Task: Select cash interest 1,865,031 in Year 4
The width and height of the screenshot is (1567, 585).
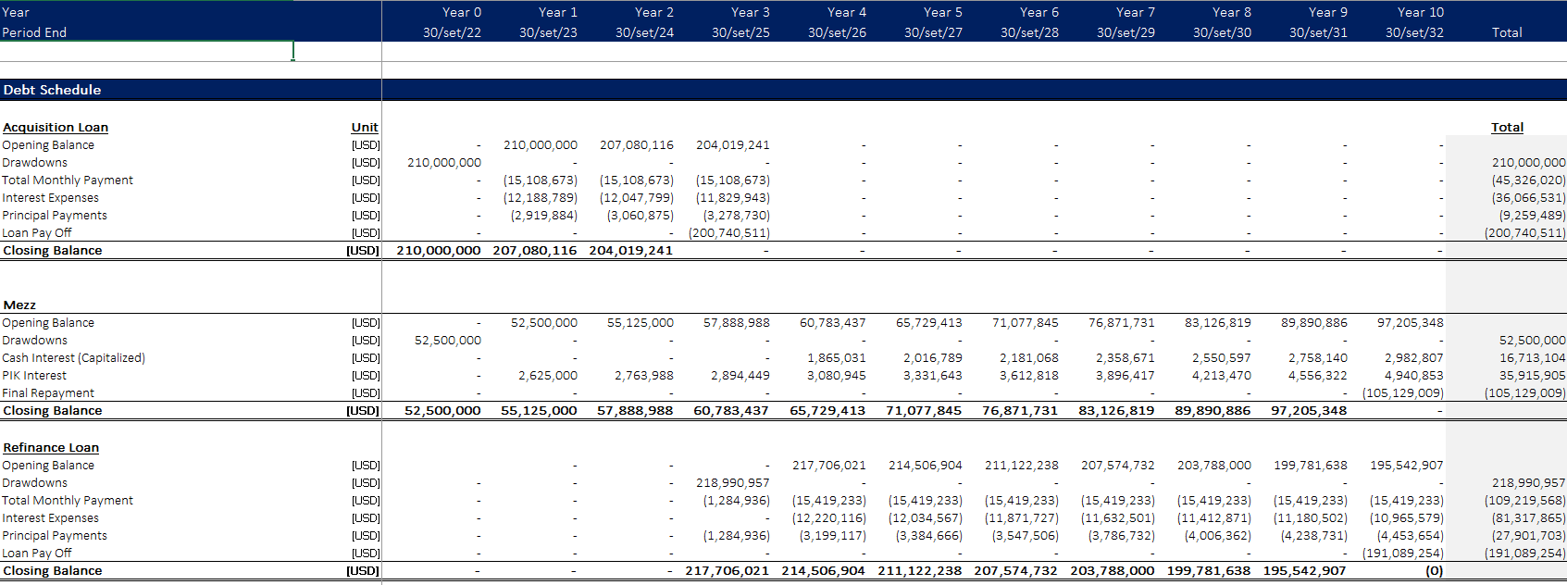Action: click(x=837, y=358)
